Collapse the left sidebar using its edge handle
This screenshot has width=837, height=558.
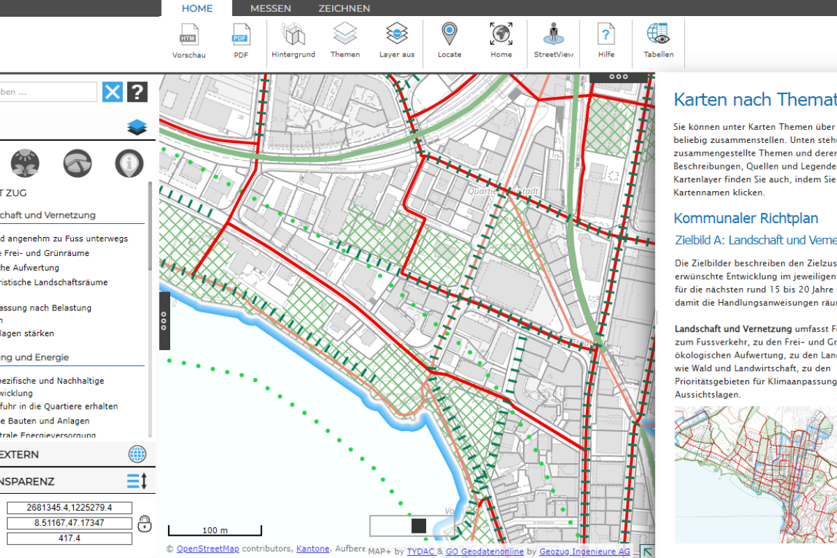[x=165, y=321]
